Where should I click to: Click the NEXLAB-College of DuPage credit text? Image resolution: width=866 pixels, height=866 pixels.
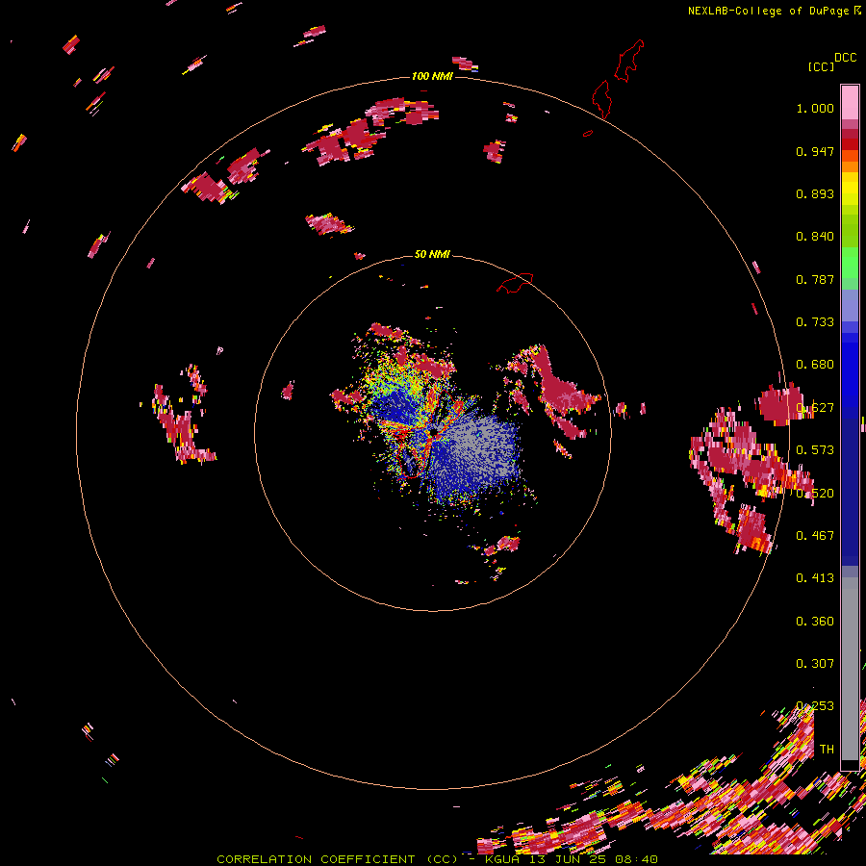(768, 11)
